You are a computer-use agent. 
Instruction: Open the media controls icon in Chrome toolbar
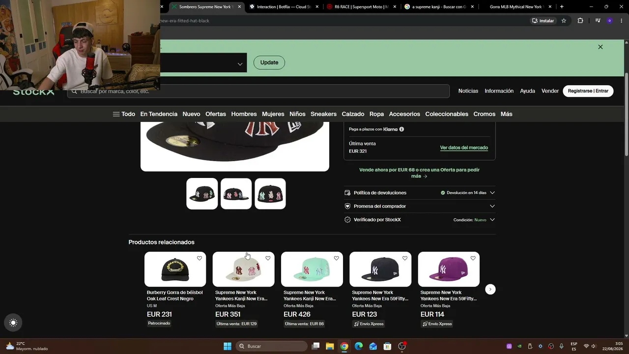pyautogui.click(x=598, y=21)
